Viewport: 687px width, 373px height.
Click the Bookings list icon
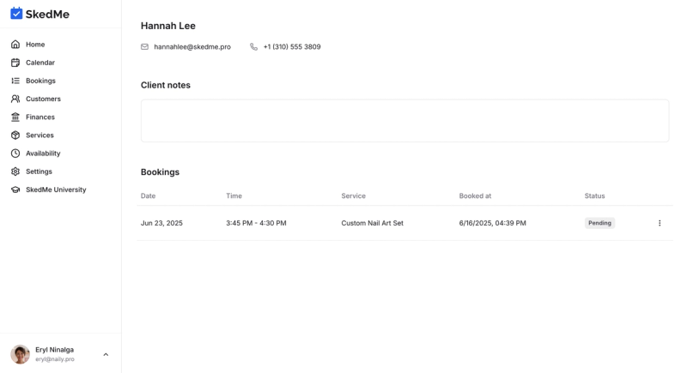point(15,81)
